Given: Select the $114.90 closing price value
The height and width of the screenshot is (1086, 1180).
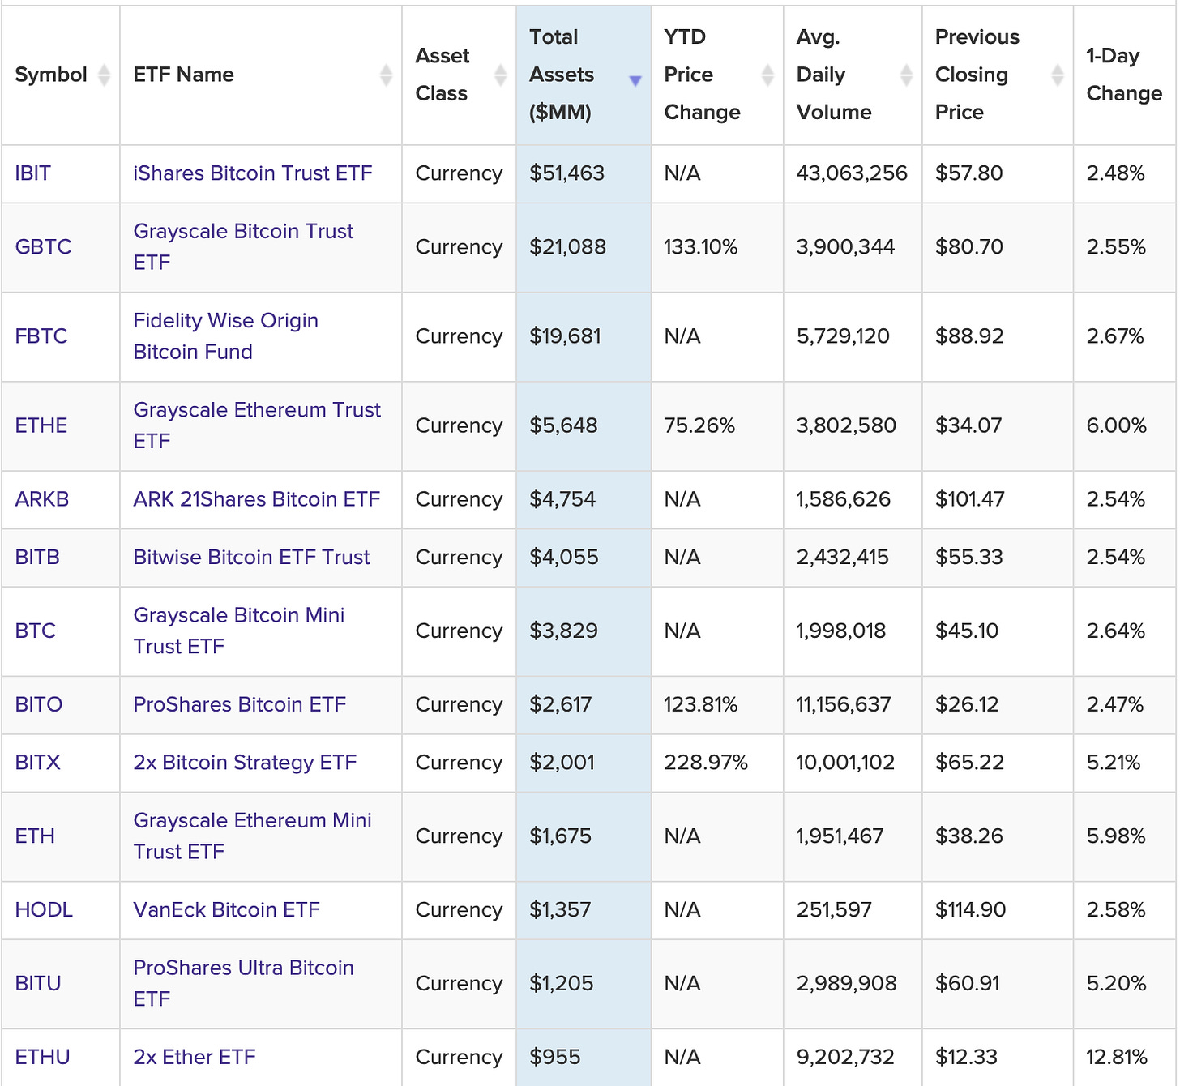Looking at the screenshot, I should (x=970, y=910).
